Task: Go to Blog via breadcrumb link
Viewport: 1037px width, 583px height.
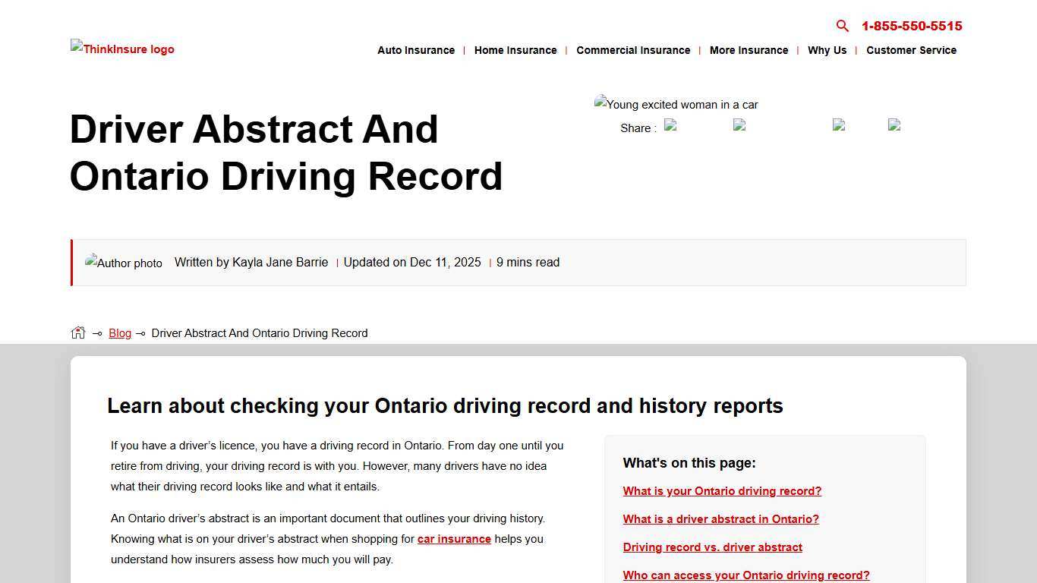Action: click(x=120, y=332)
